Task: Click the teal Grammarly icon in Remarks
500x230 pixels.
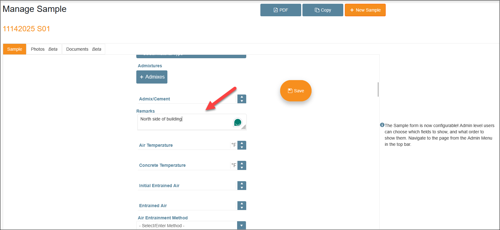Action: pyautogui.click(x=238, y=122)
